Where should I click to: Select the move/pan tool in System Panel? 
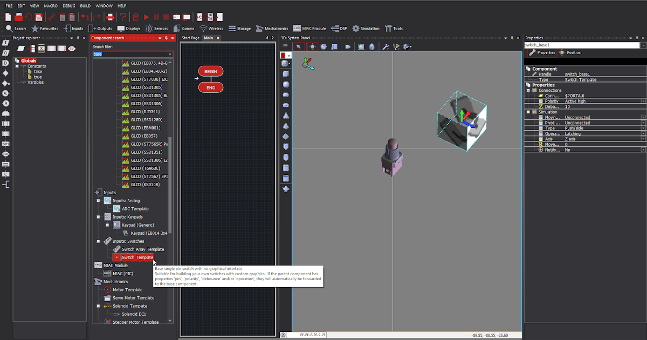pos(312,46)
